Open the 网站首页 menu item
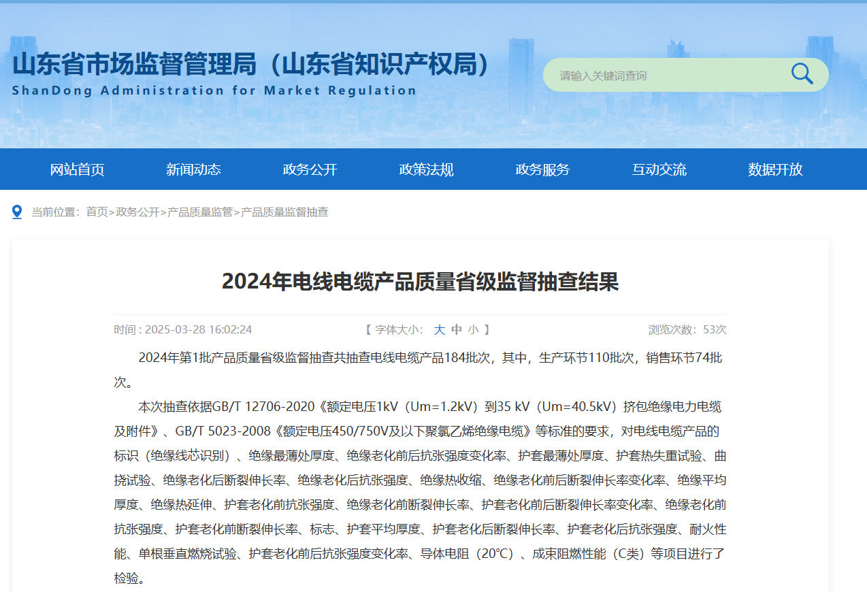Viewport: 867px width, 592px height. (78, 169)
